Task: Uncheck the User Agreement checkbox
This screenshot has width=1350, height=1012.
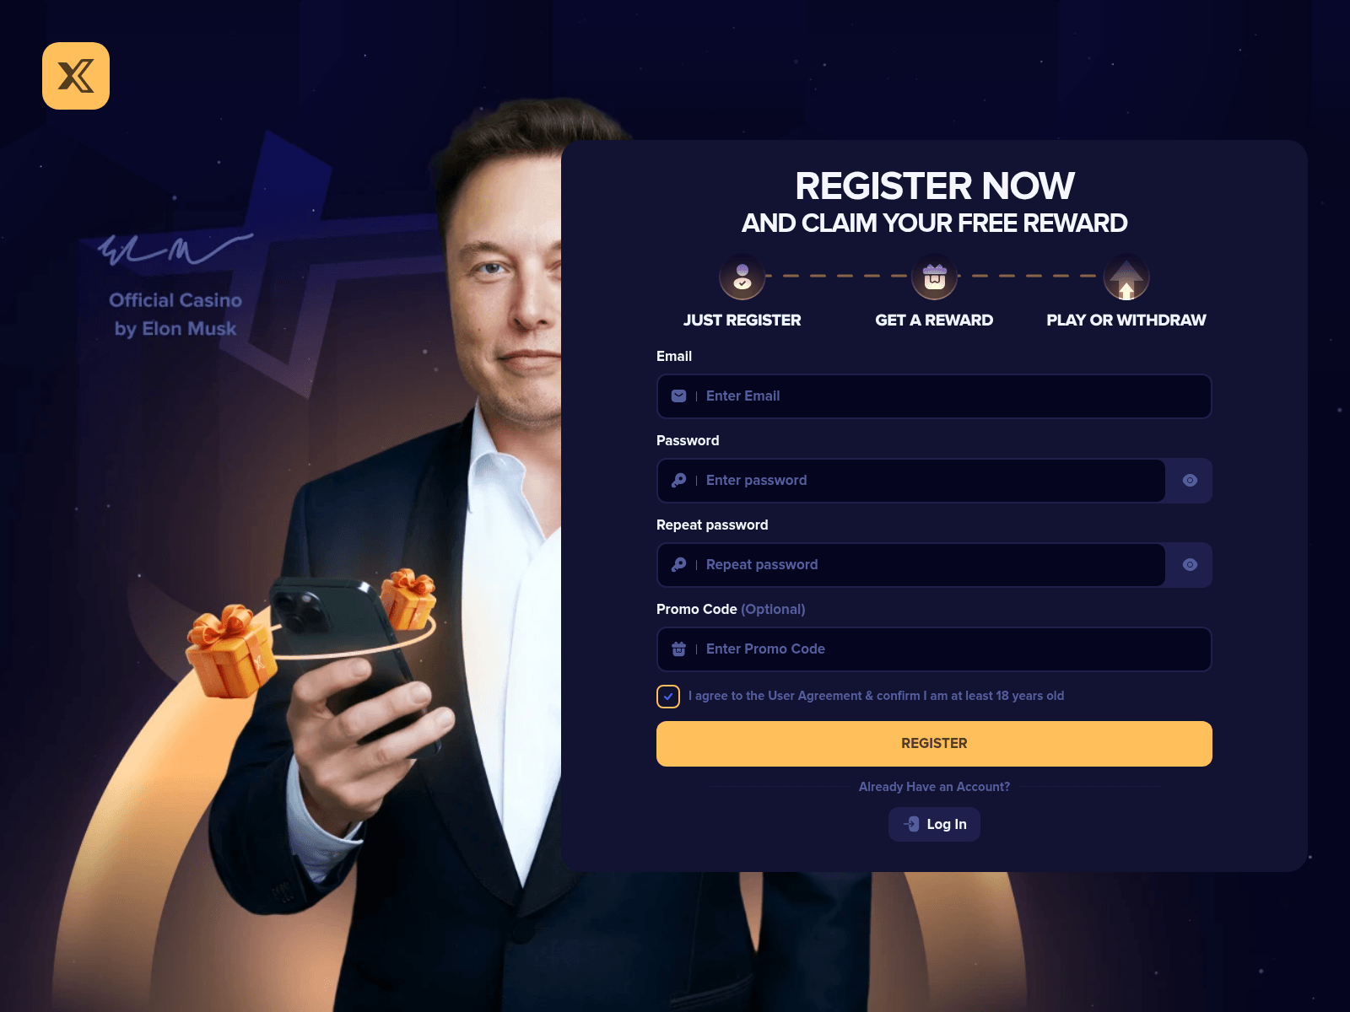Action: tap(668, 697)
